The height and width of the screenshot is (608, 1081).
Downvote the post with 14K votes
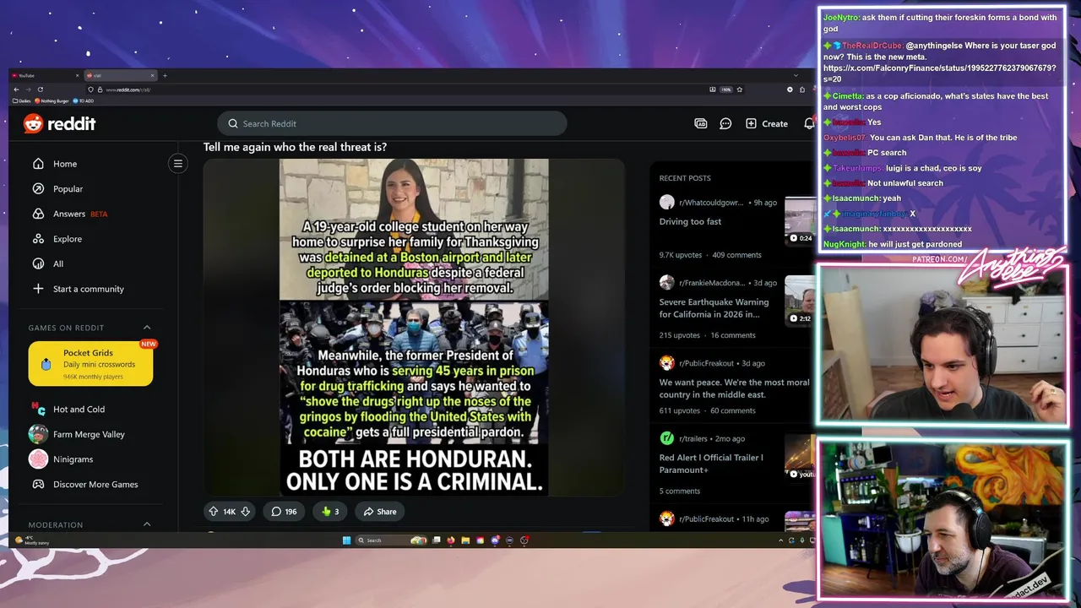(x=245, y=512)
